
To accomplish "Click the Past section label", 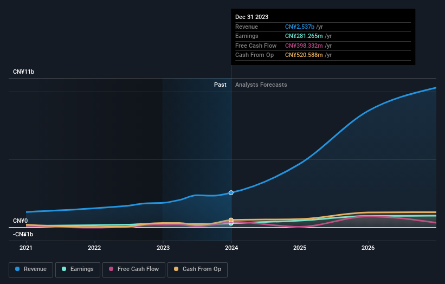I will point(220,85).
